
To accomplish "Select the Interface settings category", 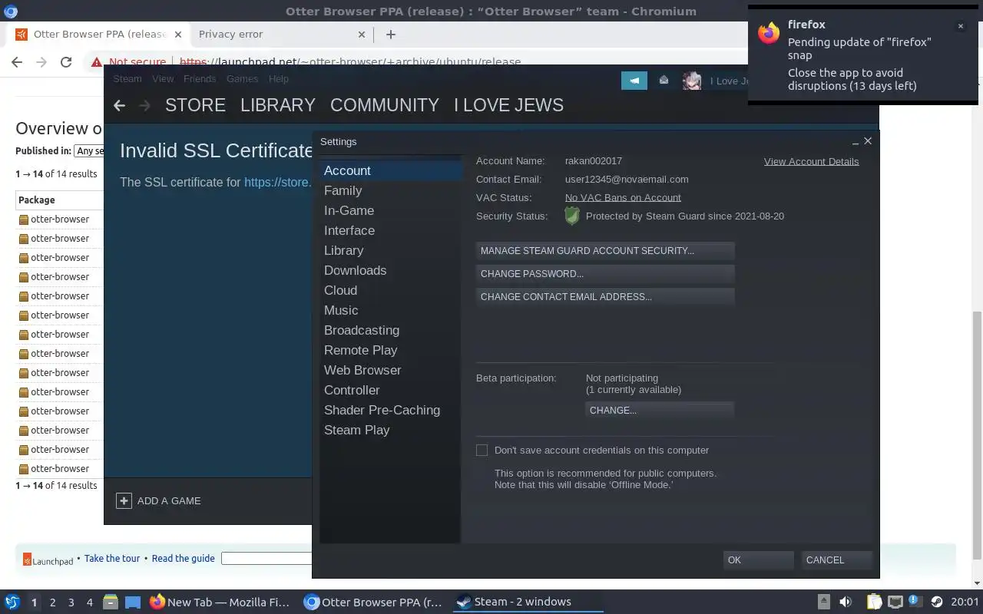I will [391, 230].
